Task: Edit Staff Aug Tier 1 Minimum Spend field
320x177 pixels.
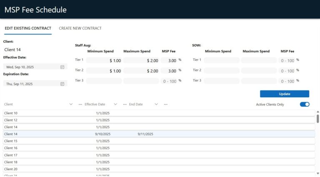Action: pyautogui.click(x=104, y=61)
